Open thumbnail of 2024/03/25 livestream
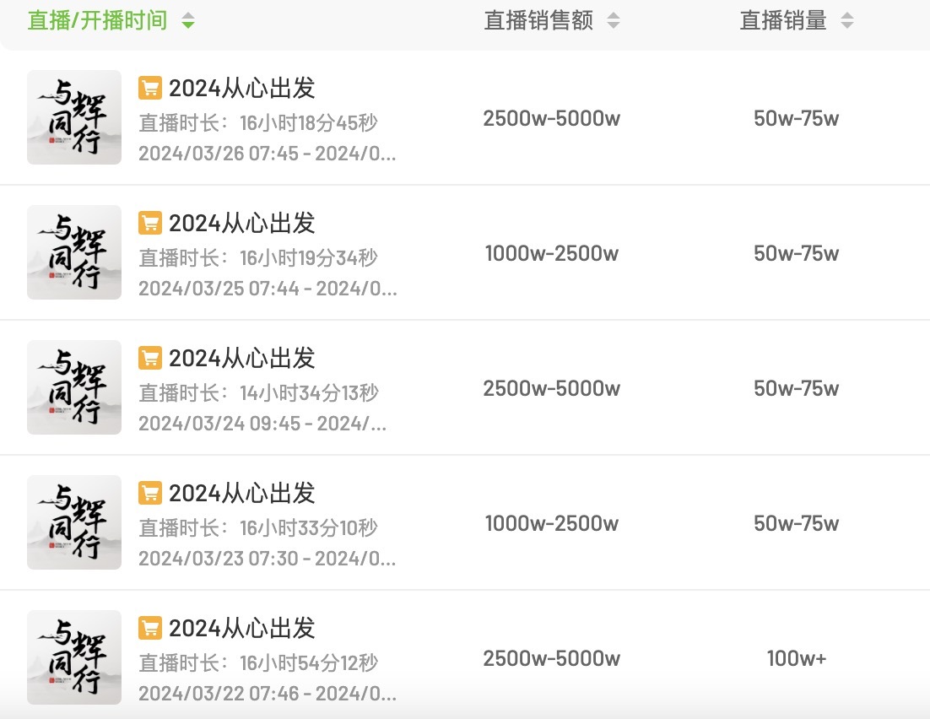The image size is (930, 719). pos(74,252)
